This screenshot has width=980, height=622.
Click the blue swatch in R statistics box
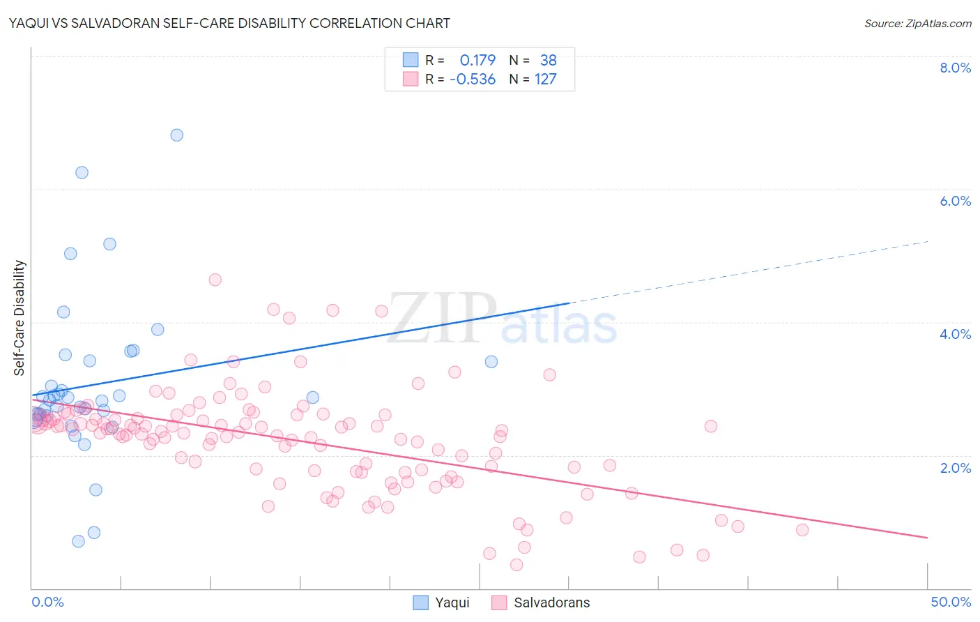click(411, 60)
